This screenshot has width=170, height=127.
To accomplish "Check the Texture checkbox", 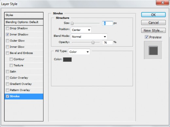I will pyautogui.click(x=11, y=65).
